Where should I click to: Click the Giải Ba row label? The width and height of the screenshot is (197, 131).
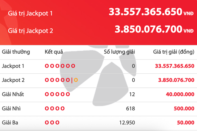click(10, 122)
